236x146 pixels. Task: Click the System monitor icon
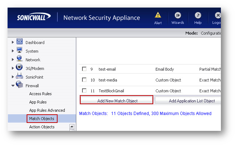(19, 51)
